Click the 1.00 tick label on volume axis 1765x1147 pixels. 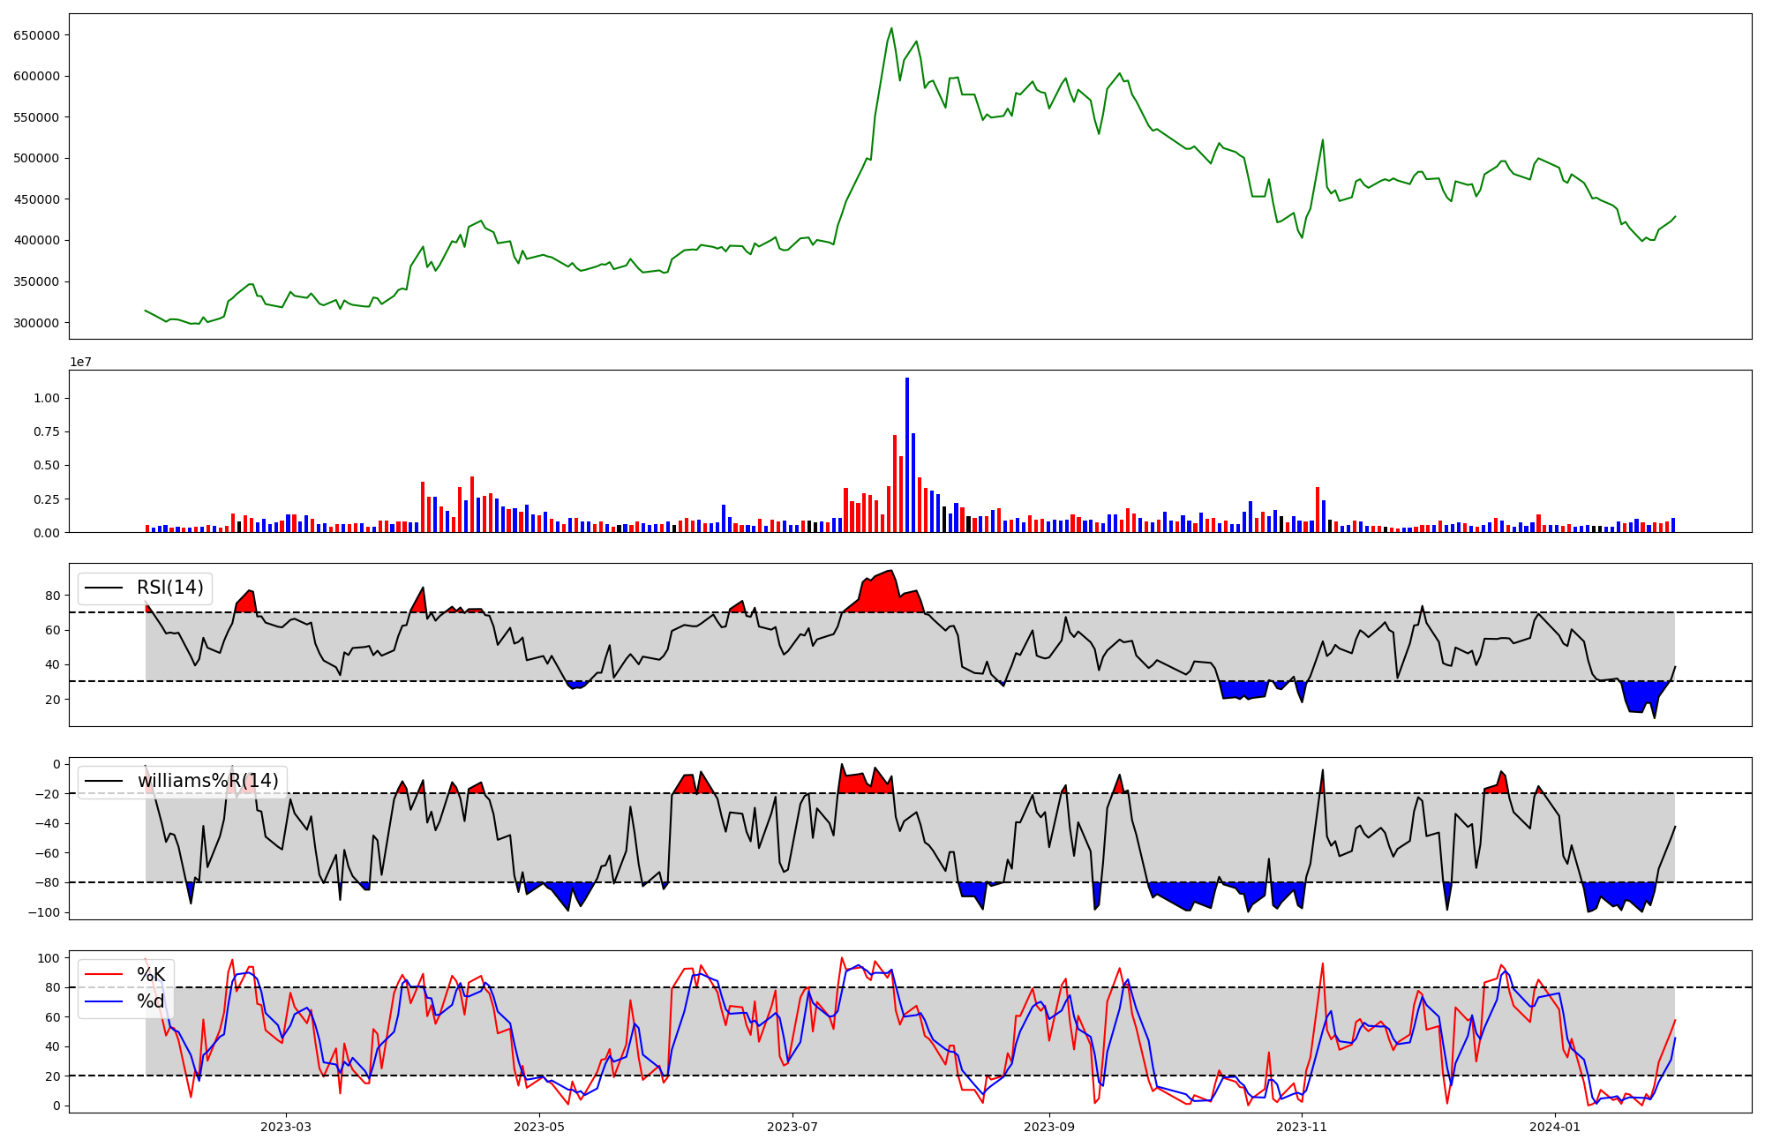click(46, 398)
